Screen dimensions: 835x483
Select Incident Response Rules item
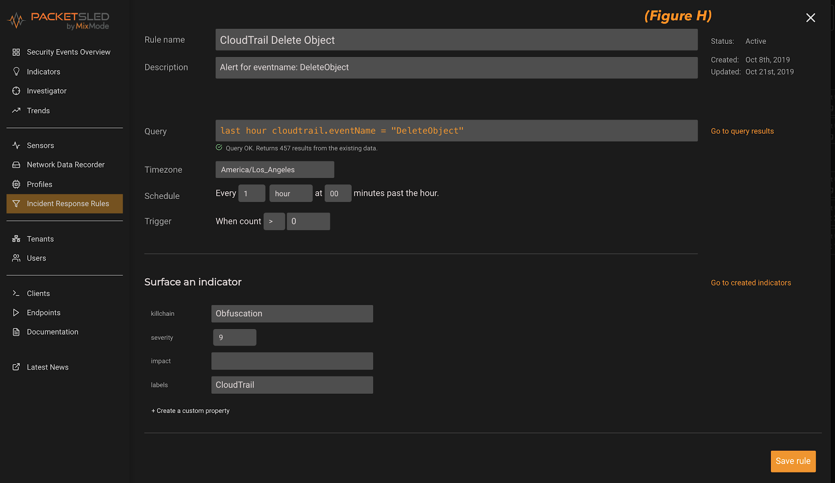coord(65,204)
